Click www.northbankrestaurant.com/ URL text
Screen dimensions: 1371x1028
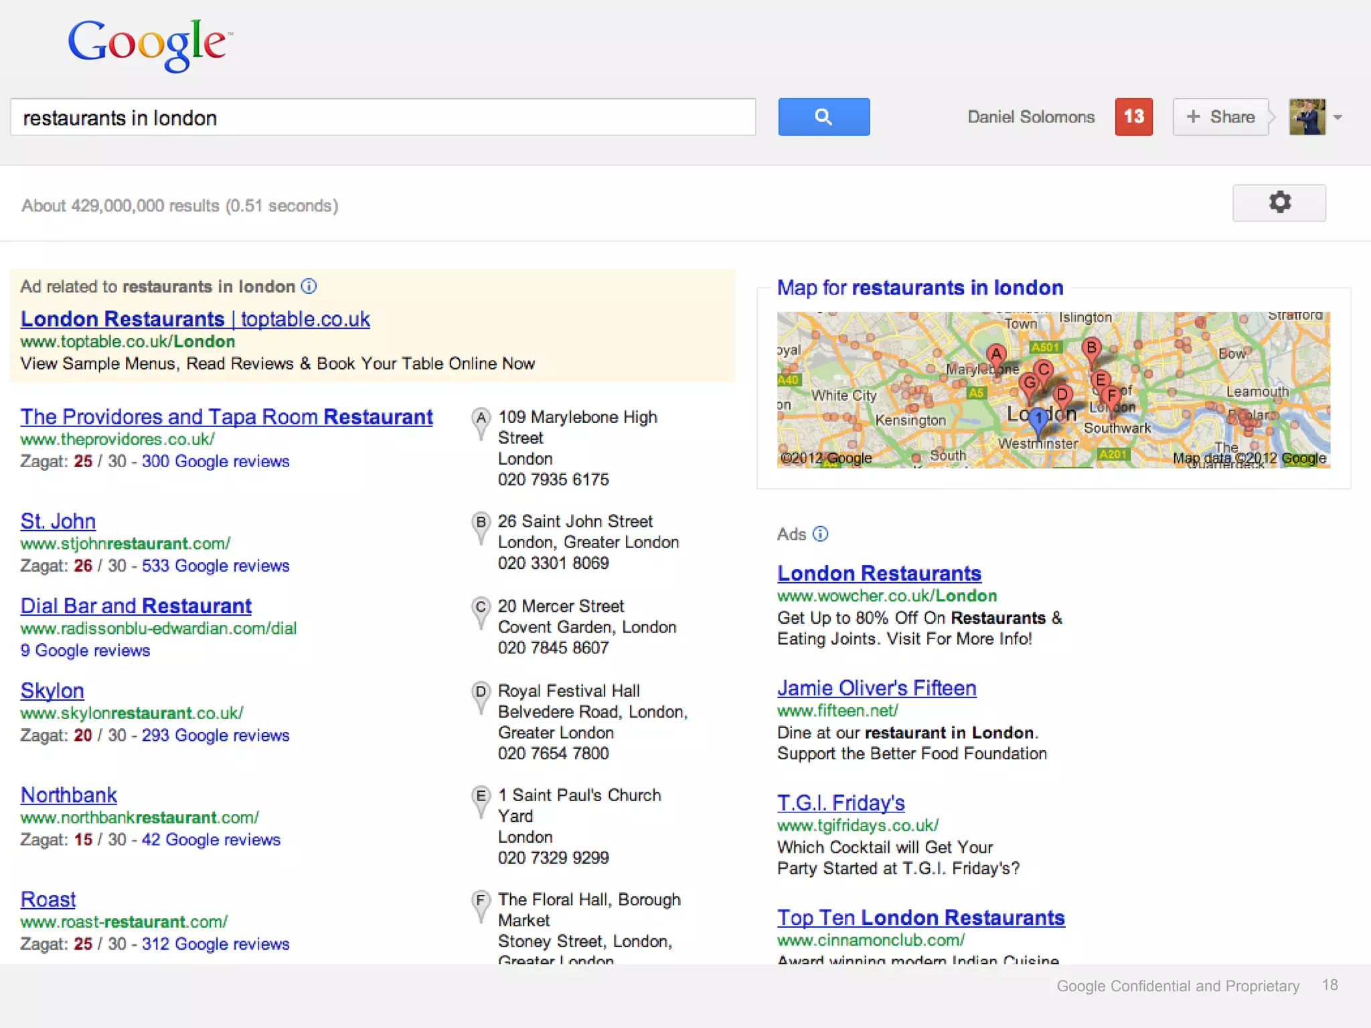click(139, 818)
